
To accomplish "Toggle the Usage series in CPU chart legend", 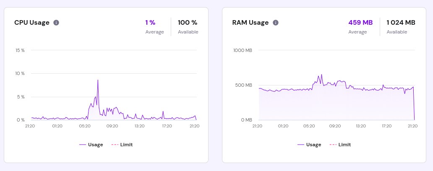I will (91, 145).
